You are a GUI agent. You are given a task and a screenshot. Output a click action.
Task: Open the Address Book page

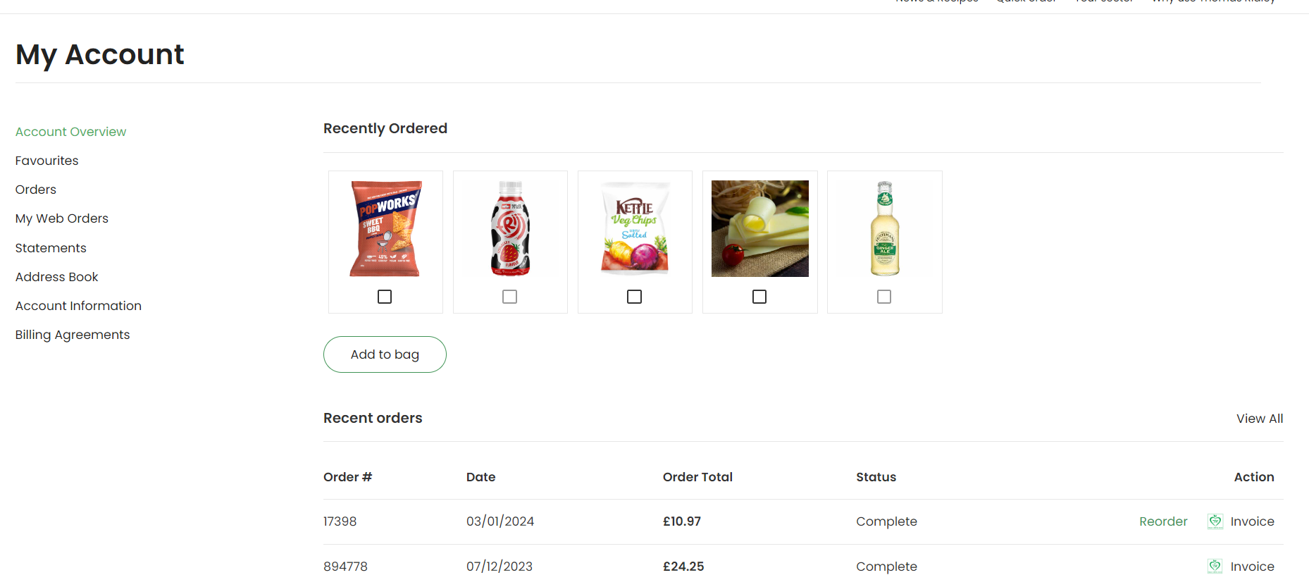tap(56, 277)
